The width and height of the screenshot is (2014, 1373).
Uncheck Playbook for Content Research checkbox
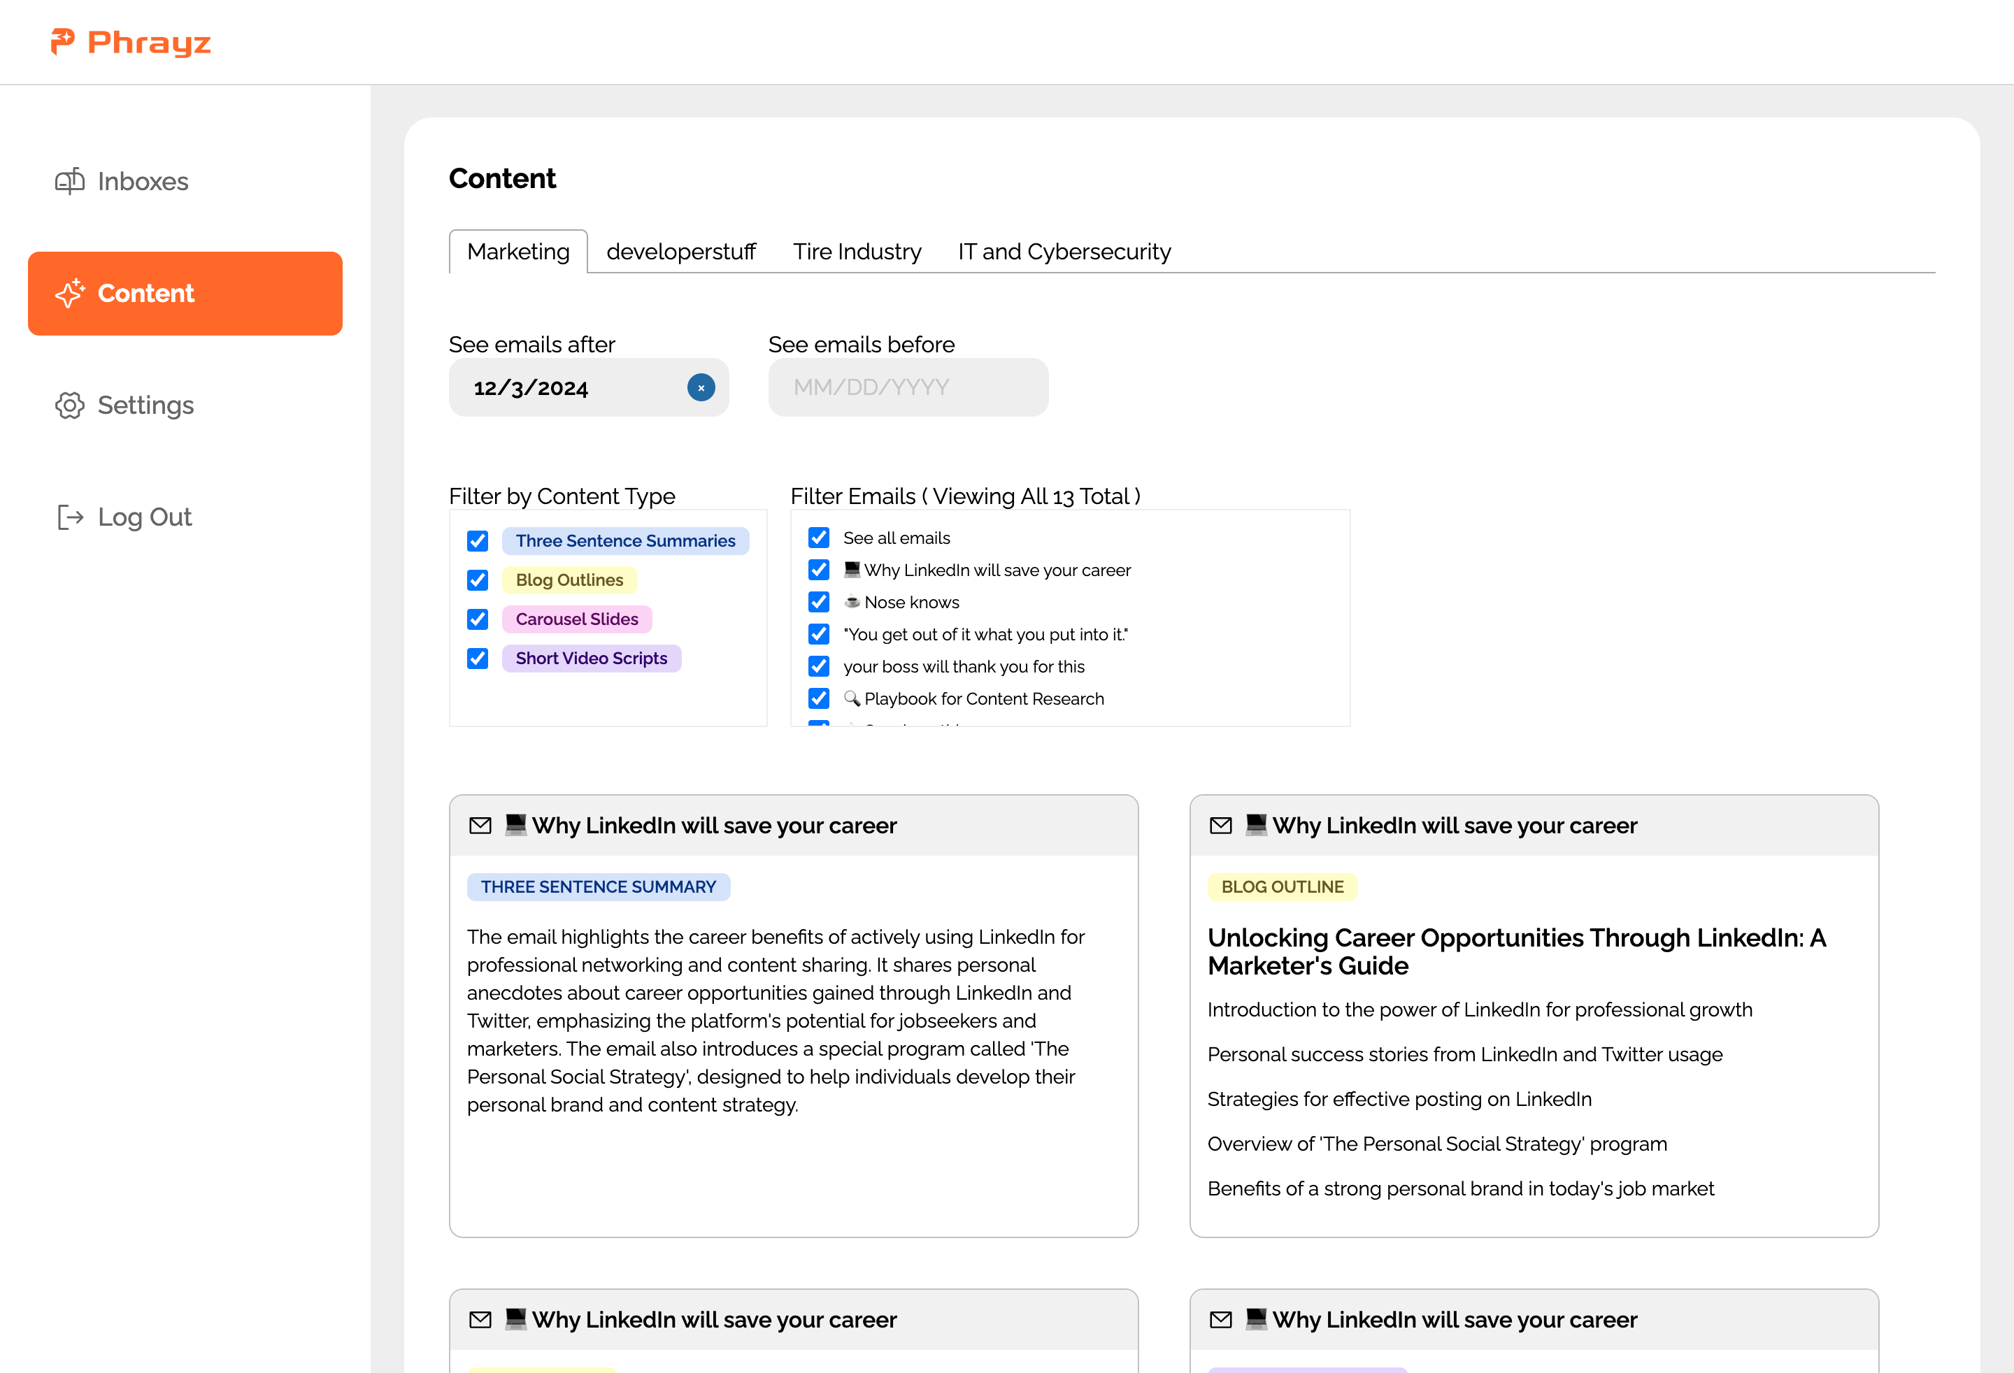point(819,697)
